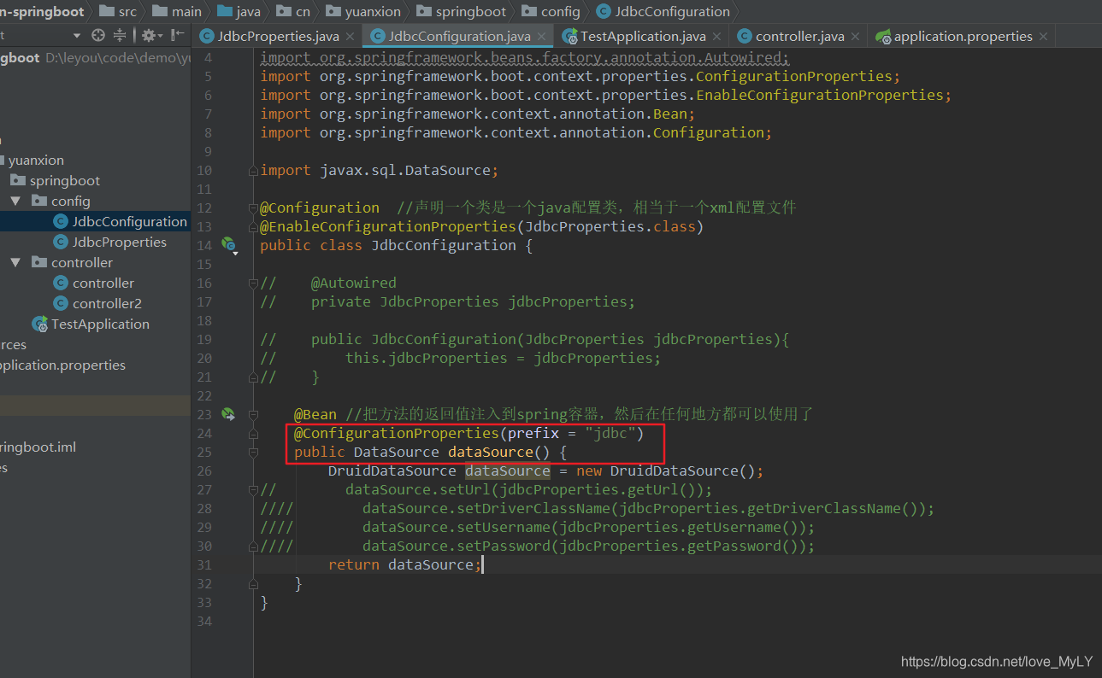The image size is (1102, 678).
Task: Click line number 18 in the gutter
Action: coord(203,320)
